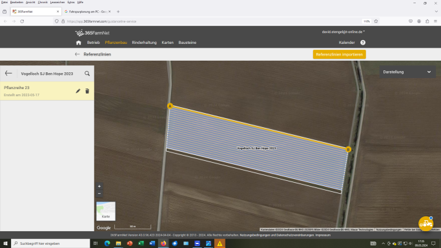Open the Firefox Lesezeichen menu
The image size is (441, 248).
[x=57, y=2]
